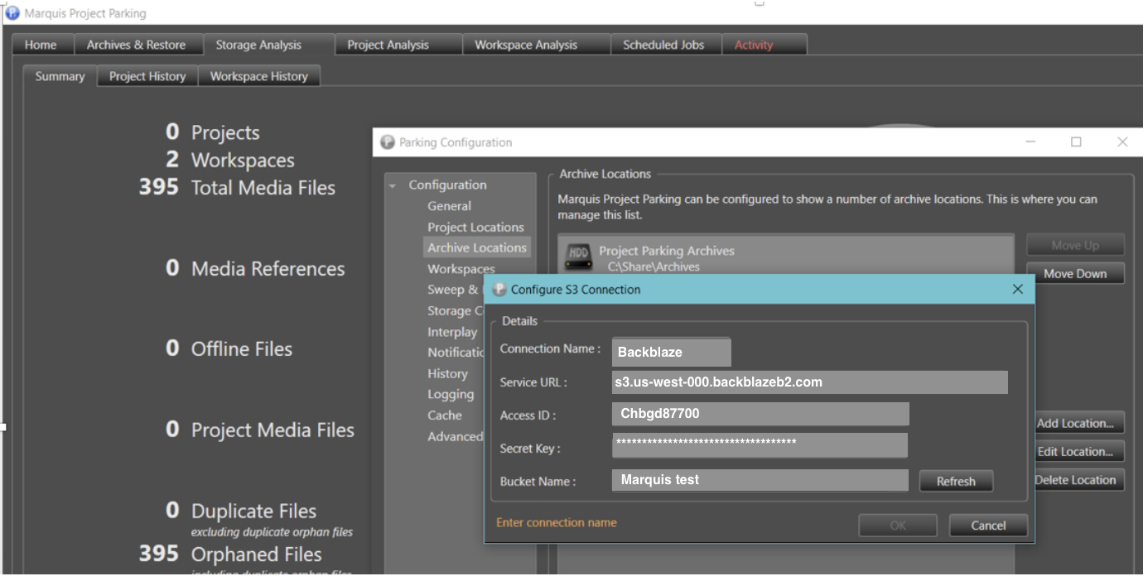The image size is (1148, 581).
Task: Select Cache in configuration tree
Action: coord(445,415)
